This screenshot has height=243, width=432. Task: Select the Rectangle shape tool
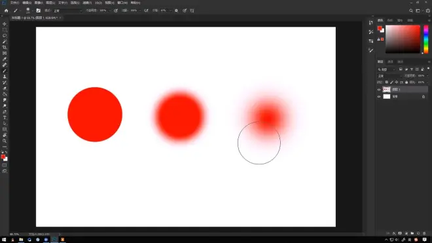pyautogui.click(x=5, y=130)
